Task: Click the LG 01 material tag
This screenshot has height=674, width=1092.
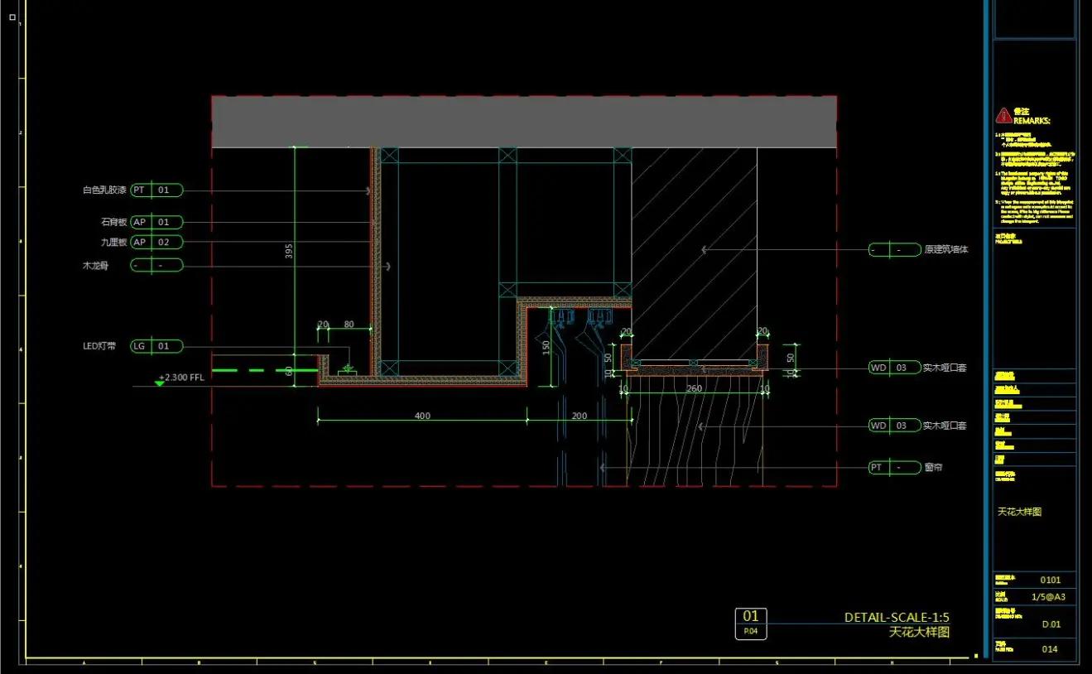Action: pos(156,346)
